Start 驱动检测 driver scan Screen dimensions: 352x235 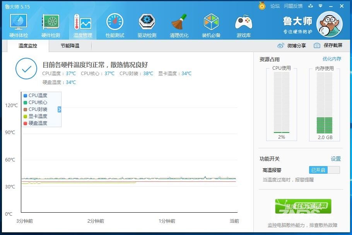[147, 24]
